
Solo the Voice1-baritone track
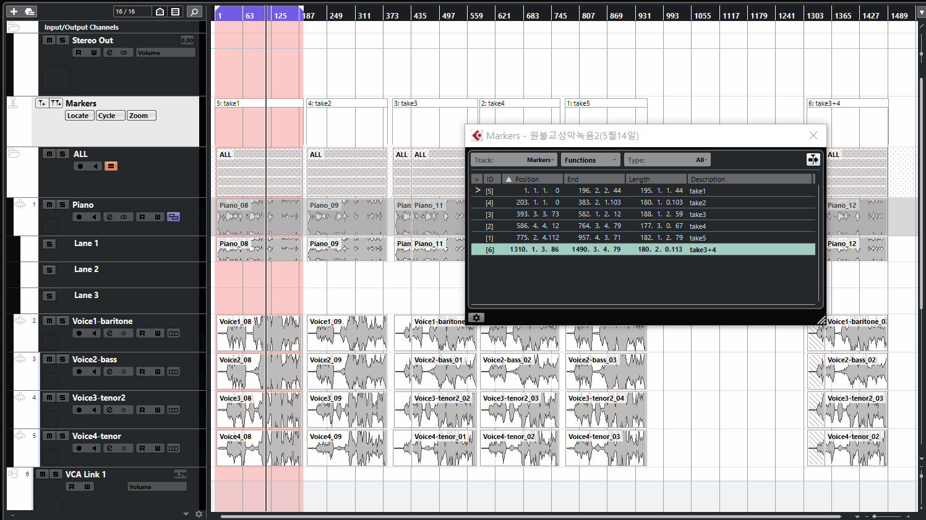(x=62, y=321)
